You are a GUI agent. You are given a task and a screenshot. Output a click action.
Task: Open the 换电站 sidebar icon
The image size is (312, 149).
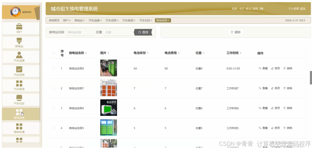point(19,41)
